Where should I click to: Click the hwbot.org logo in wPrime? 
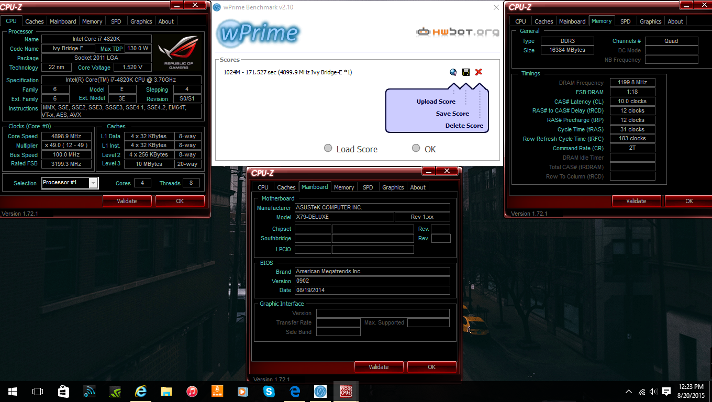point(458,32)
